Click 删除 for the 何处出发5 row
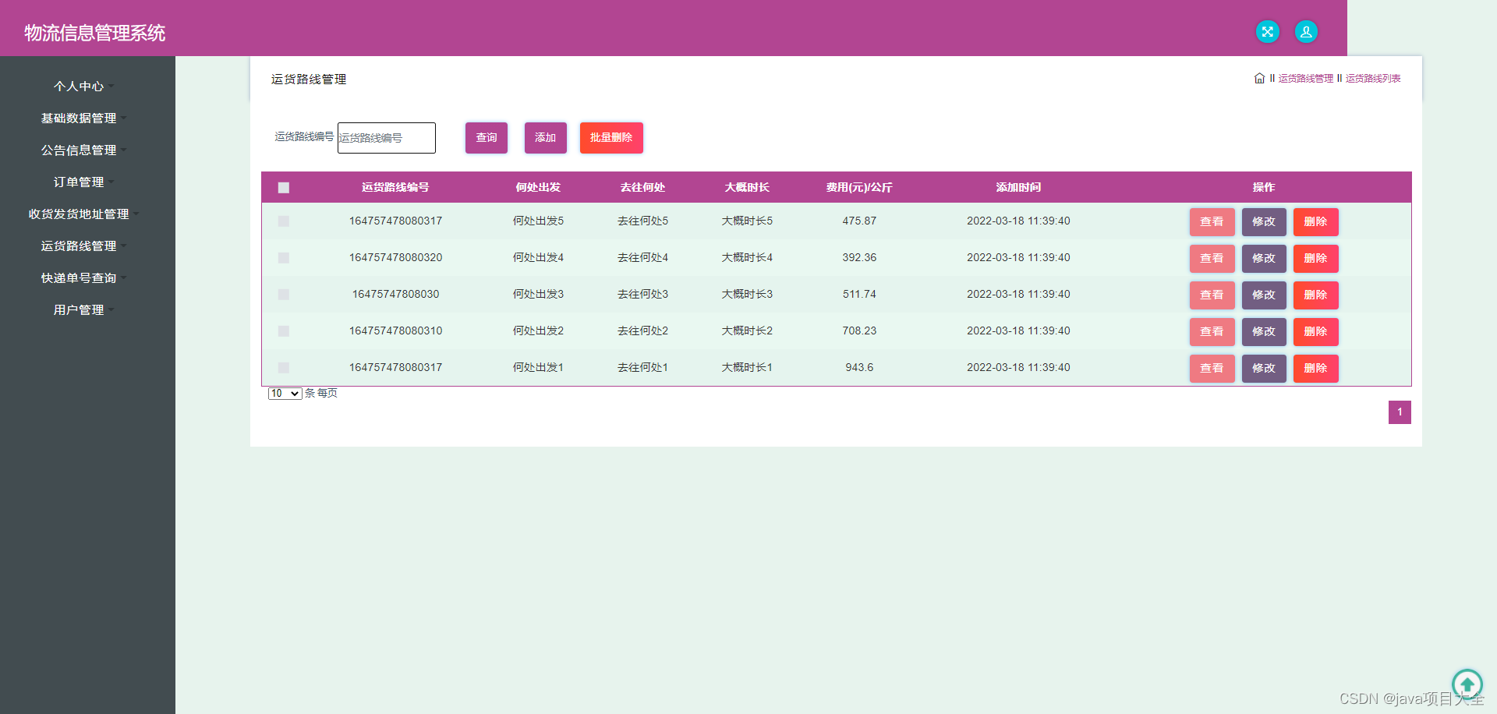 (1316, 222)
